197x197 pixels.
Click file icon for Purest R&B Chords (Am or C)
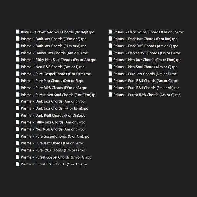coord(110,95)
